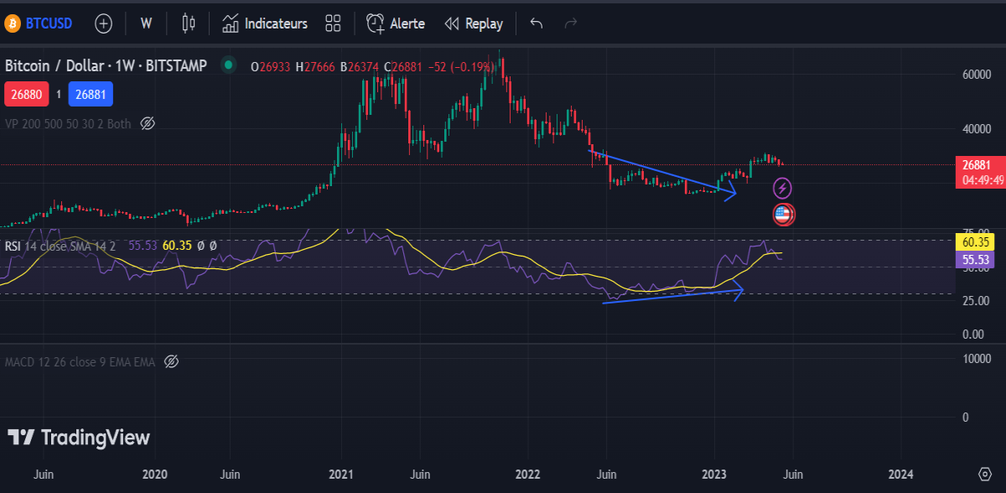Show the hidden MACD indicator
The image size is (1006, 493).
[x=171, y=362]
